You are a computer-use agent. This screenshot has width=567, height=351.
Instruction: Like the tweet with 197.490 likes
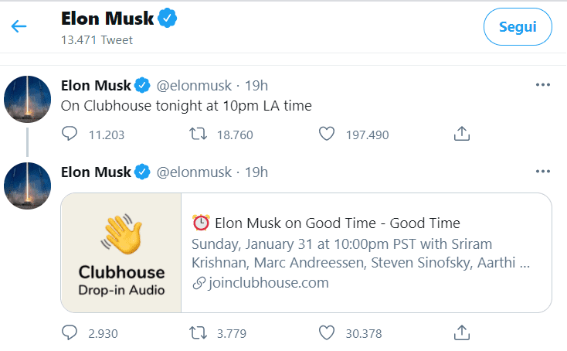[x=327, y=135]
